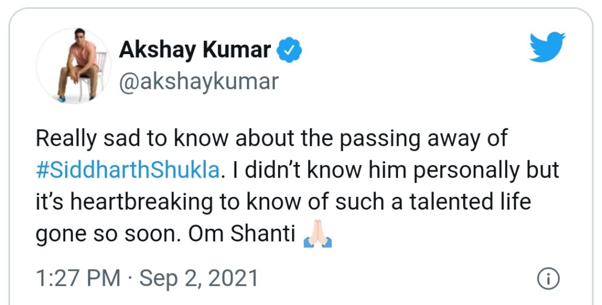
Task: Click the folded hands emoji
Action: click(x=317, y=234)
